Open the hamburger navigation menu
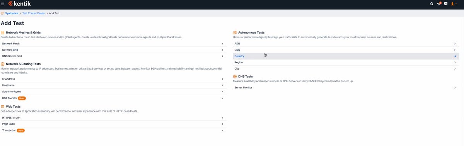This screenshot has height=146, width=464. 3,4
